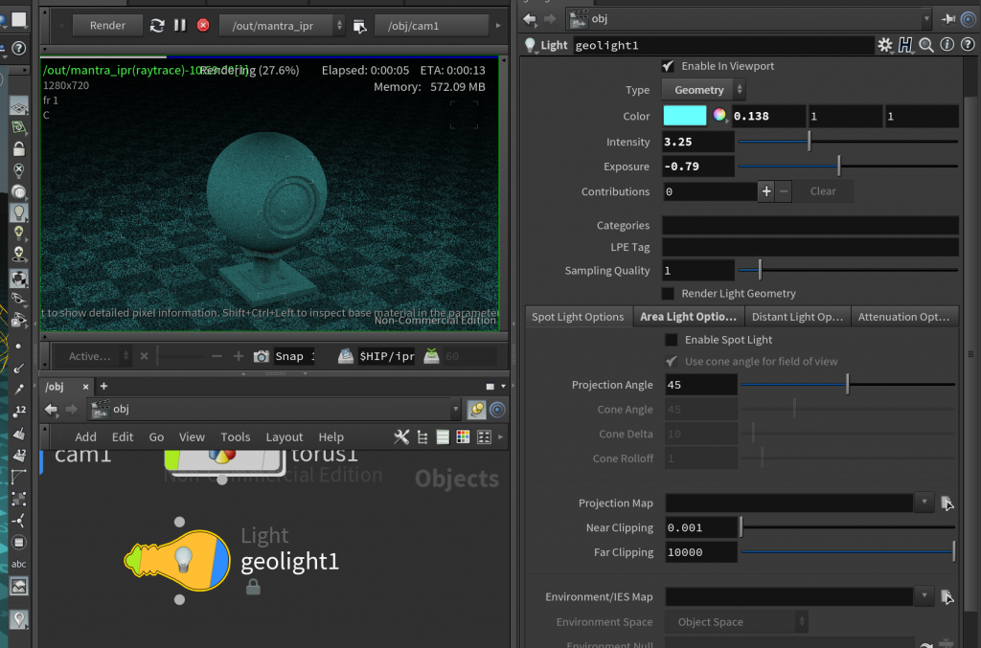Open the wrench tools icon in the network editor
Screen dimensions: 981x648
(x=401, y=436)
